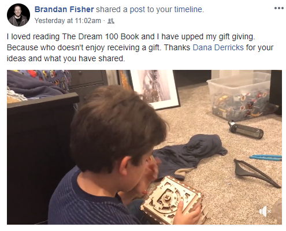Image resolution: width=286 pixels, height=231 pixels.
Task: Click the Lego storage bin in the video
Action: coord(241,96)
